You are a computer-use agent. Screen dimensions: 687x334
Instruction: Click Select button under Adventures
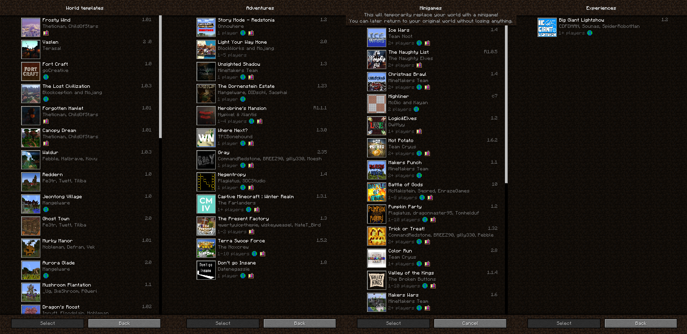[x=223, y=323]
